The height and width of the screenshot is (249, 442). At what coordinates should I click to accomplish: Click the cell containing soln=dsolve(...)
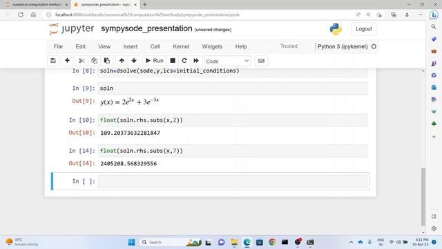pyautogui.click(x=233, y=71)
